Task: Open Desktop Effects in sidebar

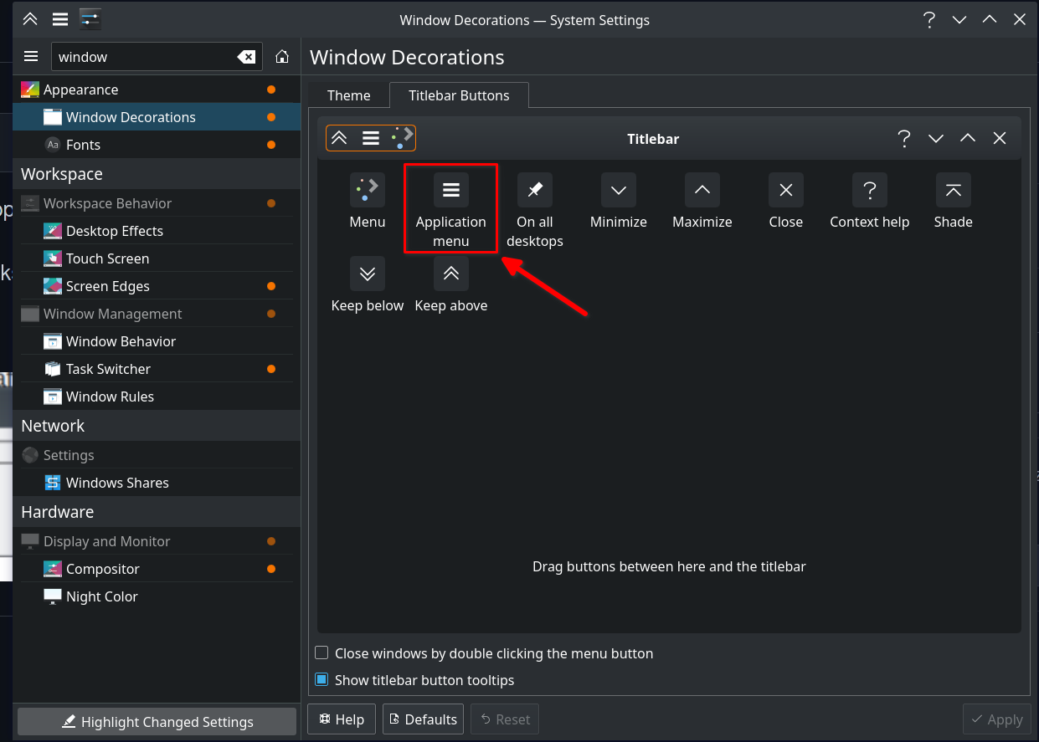Action: [x=157, y=231]
